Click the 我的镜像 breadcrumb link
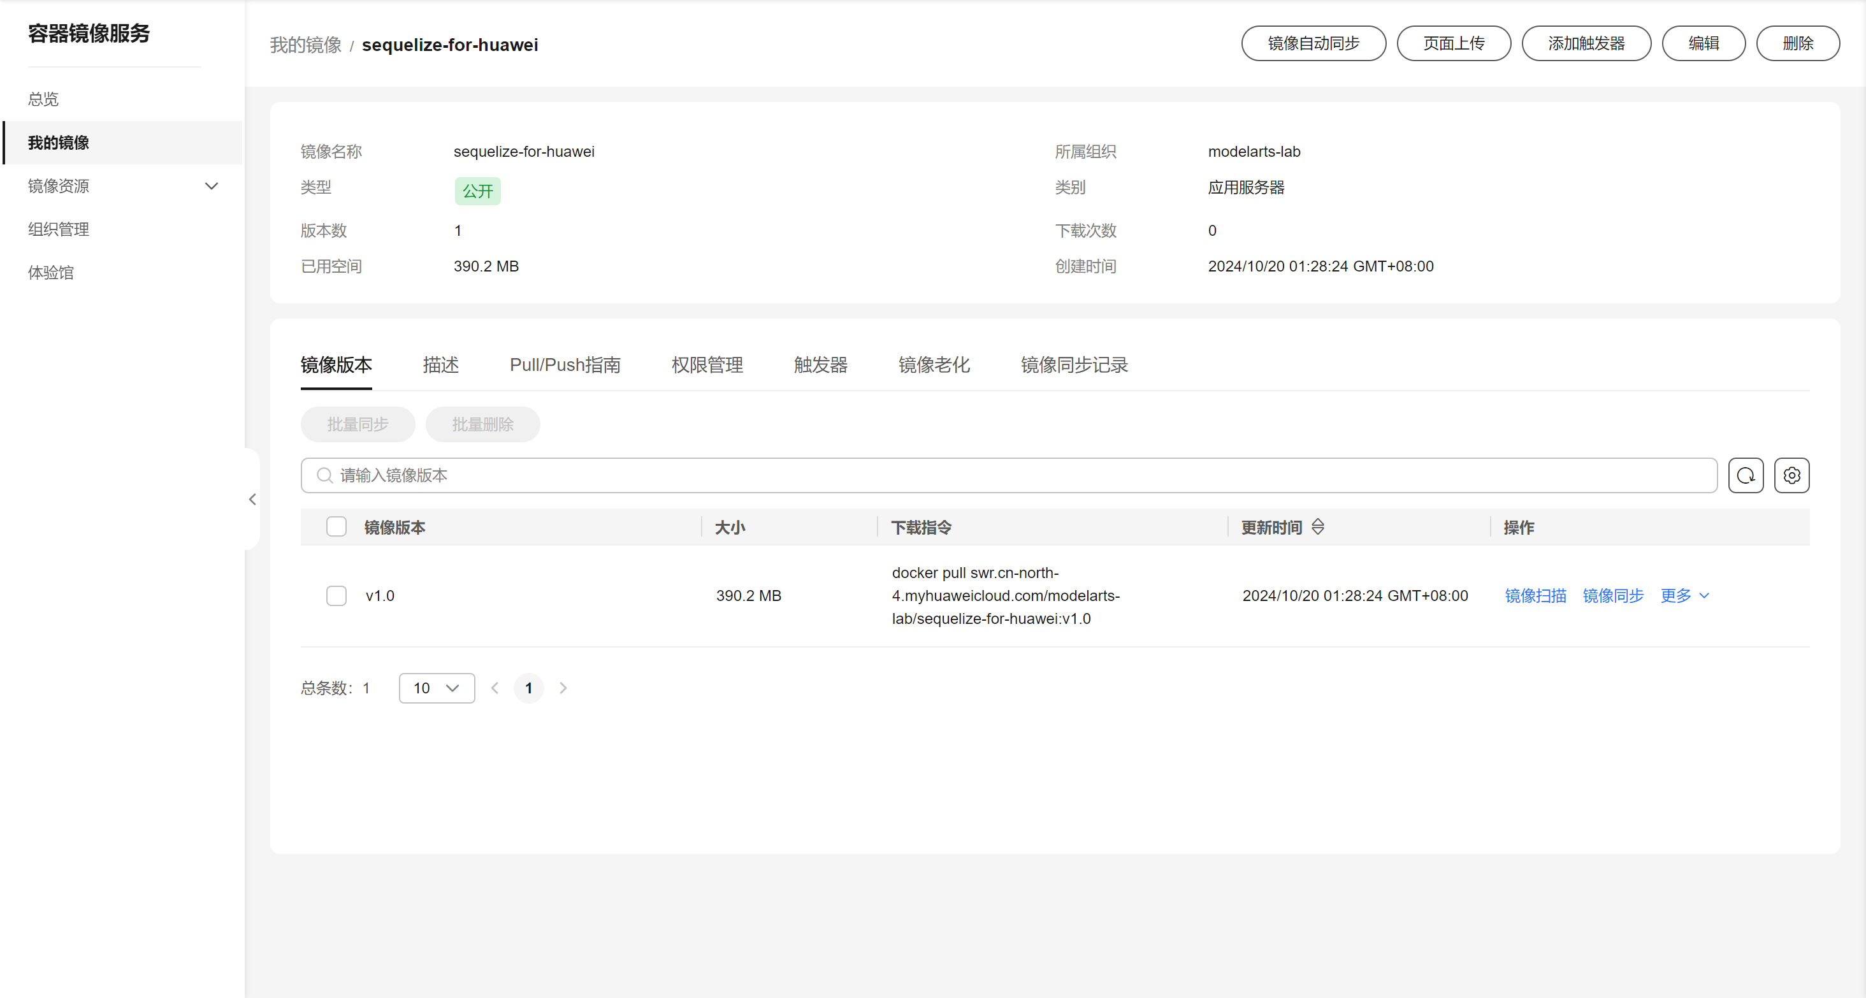The image size is (1866, 998). [305, 45]
